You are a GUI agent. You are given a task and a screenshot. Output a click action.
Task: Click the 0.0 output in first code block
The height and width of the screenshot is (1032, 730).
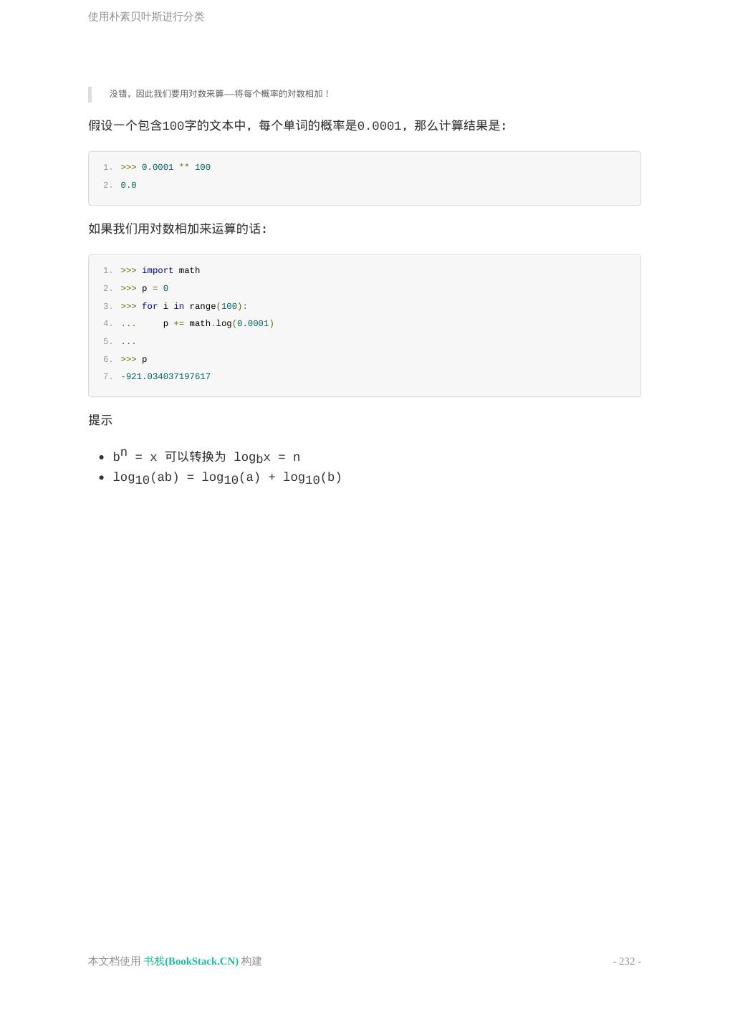(129, 186)
